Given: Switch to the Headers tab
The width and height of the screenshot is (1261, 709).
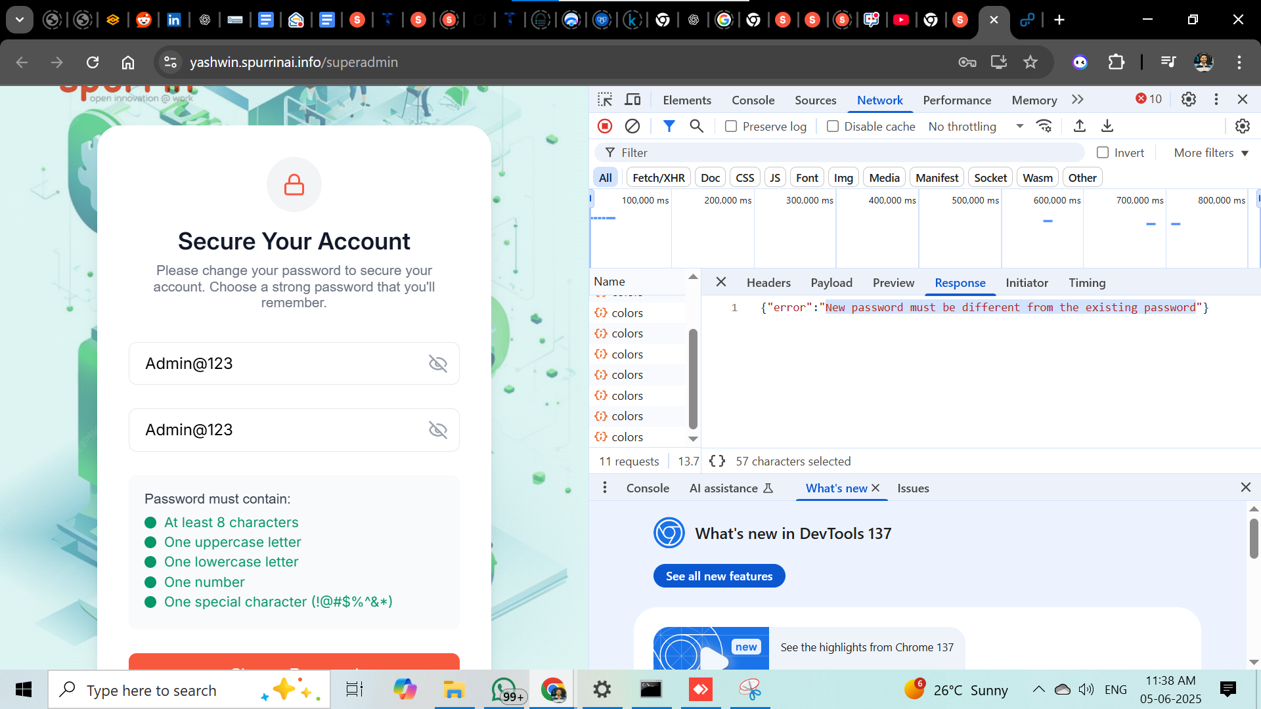Looking at the screenshot, I should (x=768, y=283).
